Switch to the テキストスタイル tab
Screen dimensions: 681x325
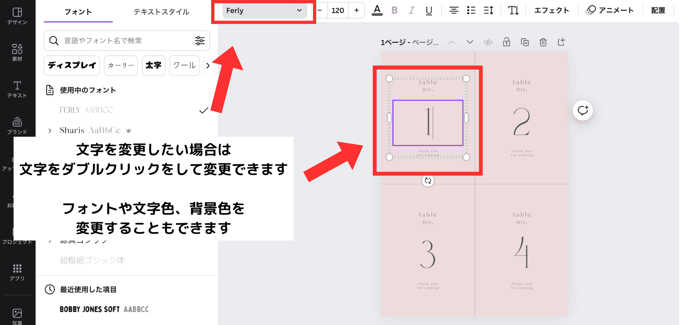[161, 12]
